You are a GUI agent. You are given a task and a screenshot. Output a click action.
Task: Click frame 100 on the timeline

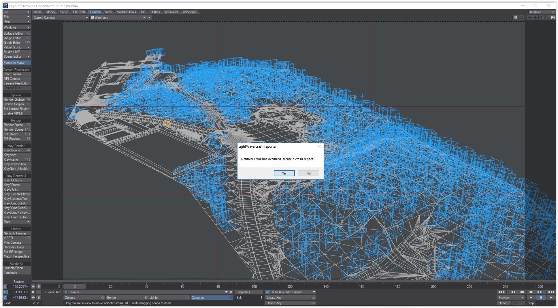click(x=254, y=286)
